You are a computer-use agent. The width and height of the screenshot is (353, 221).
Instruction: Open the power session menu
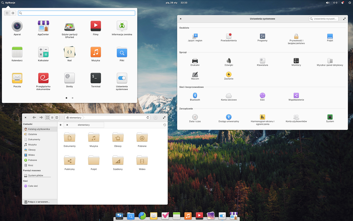click(x=349, y=3)
